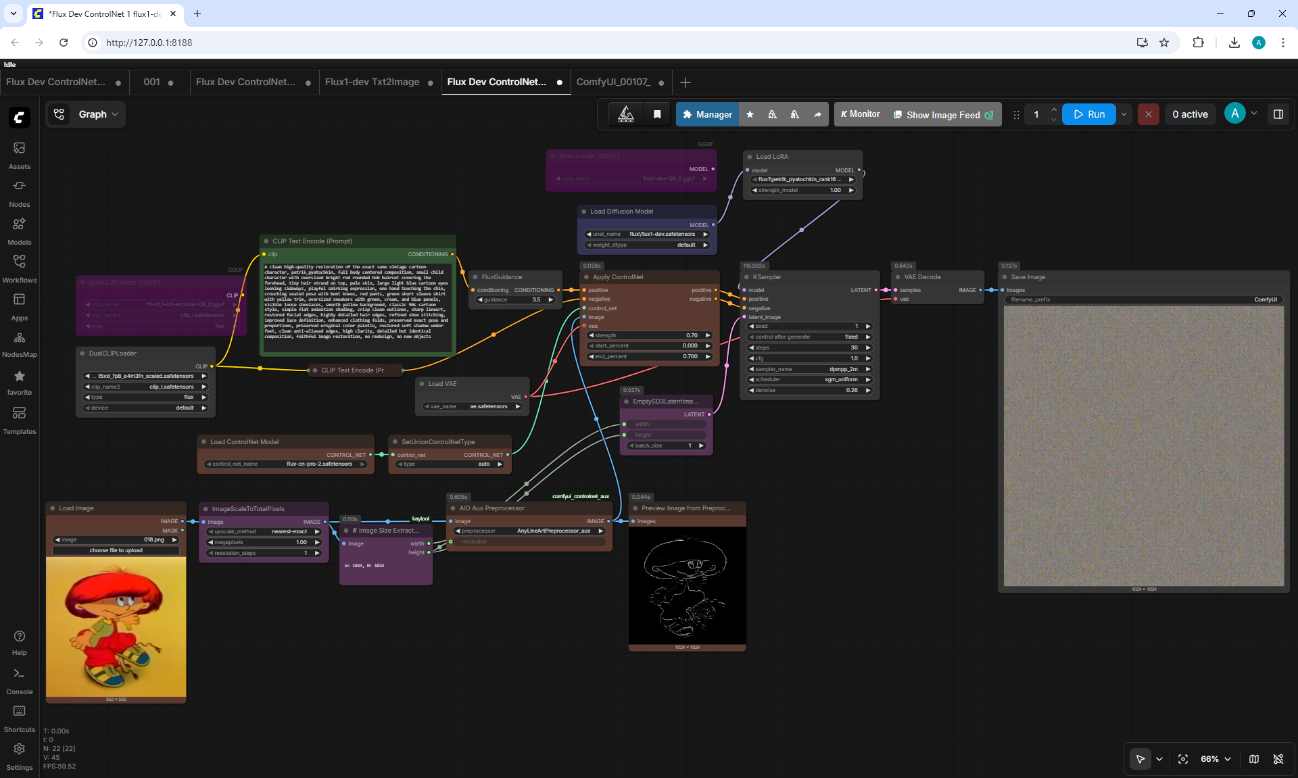Open the Nodes library icon
Image resolution: width=1298 pixels, height=778 pixels.
coord(19,193)
